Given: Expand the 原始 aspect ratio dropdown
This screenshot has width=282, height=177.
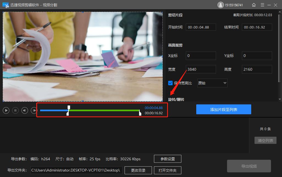Looking at the screenshot, I should 212,83.
